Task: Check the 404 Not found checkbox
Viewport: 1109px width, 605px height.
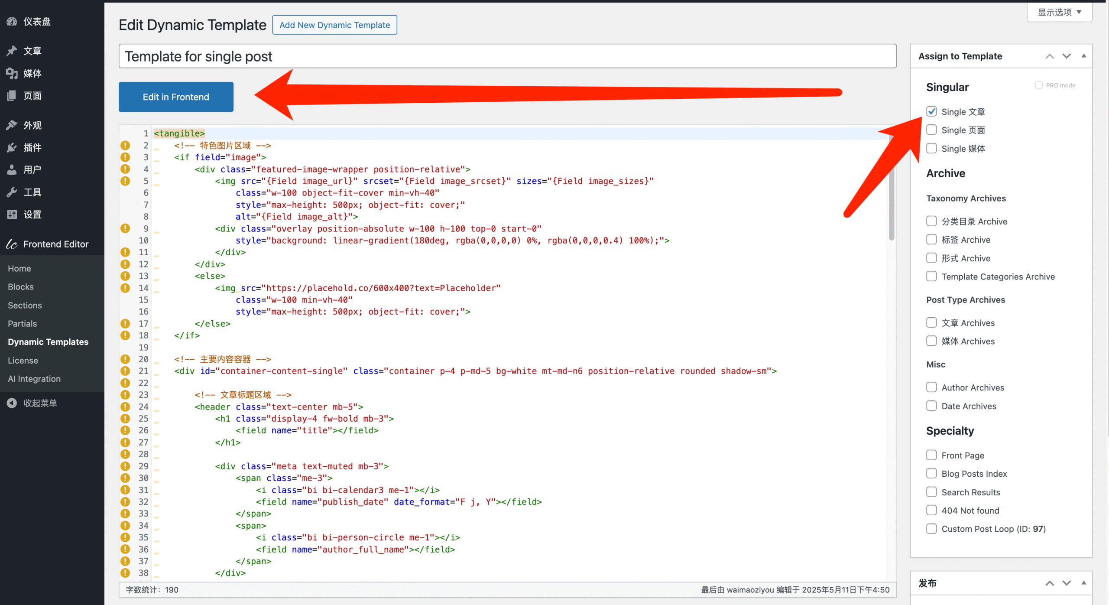Action: [x=931, y=510]
